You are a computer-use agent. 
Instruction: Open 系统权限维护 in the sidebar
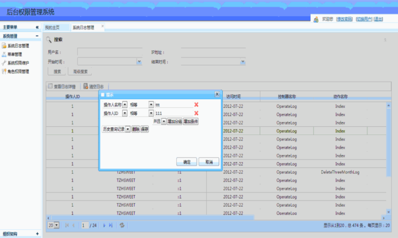[x=15, y=63]
